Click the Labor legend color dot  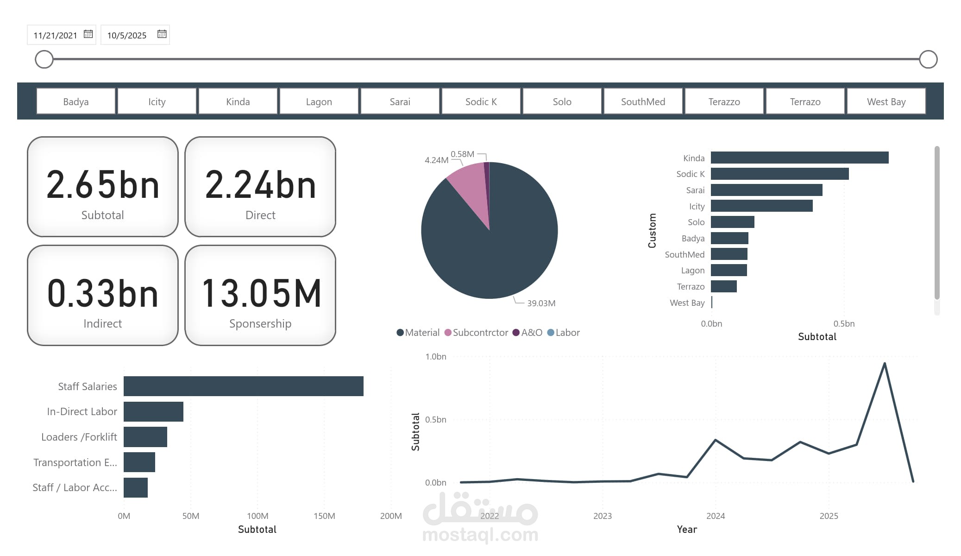coord(551,333)
